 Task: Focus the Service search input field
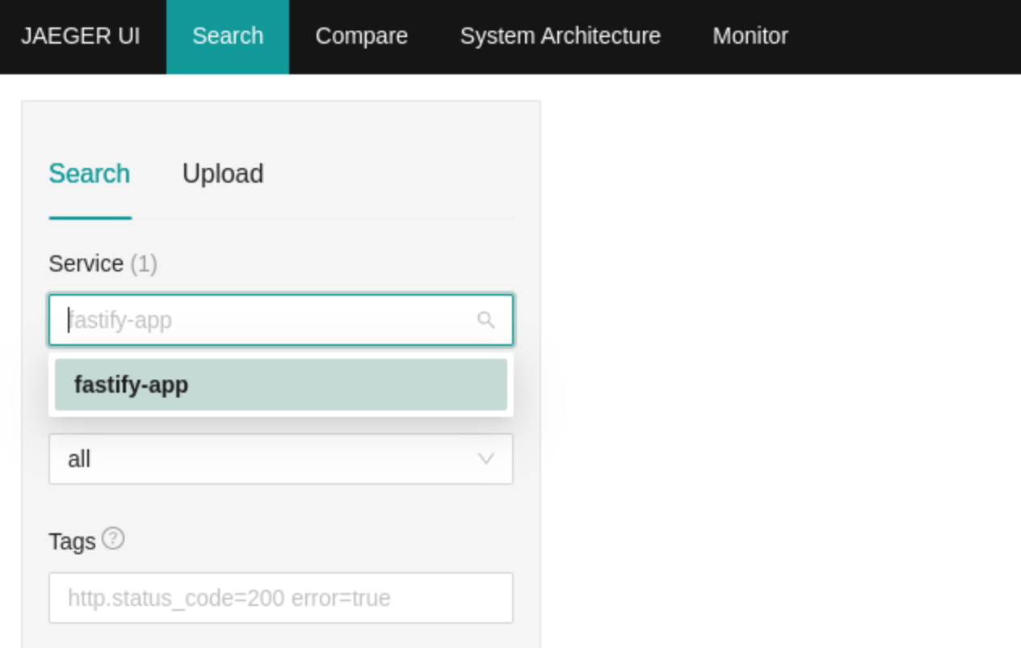click(x=280, y=320)
